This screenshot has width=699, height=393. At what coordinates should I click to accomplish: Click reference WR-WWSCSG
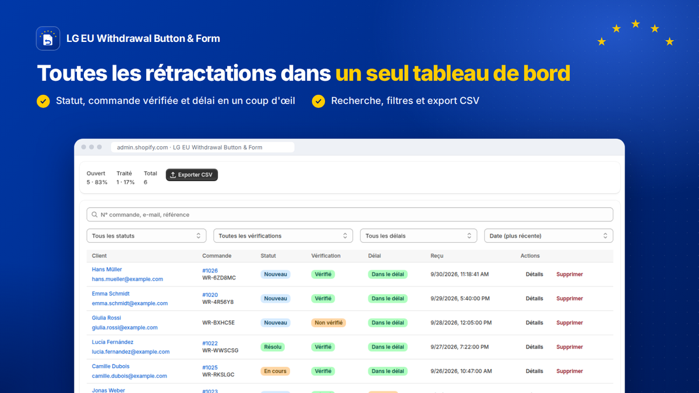click(220, 350)
